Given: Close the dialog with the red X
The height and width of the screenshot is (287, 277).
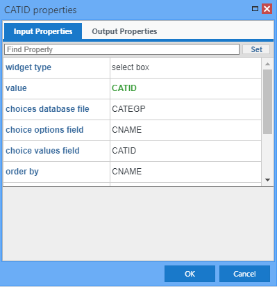Looking at the screenshot, I should click(267, 9).
